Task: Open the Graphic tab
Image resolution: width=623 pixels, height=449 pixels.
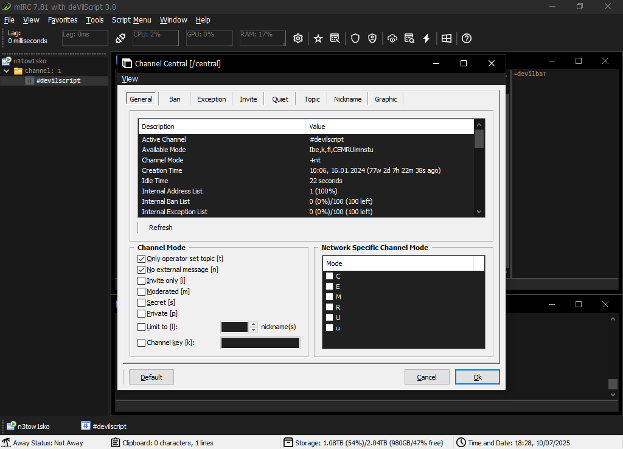Action: [386, 99]
